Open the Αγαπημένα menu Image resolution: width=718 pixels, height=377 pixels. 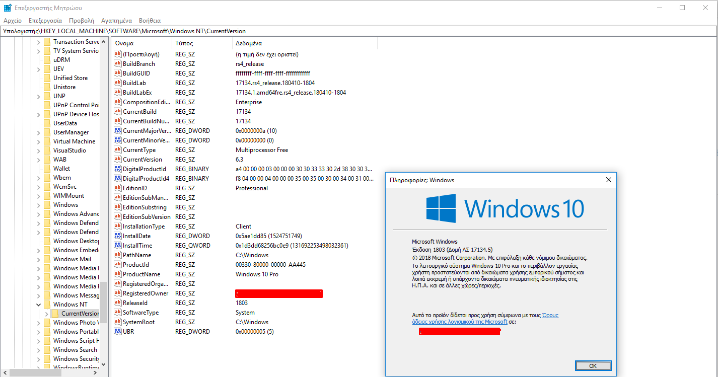tap(116, 21)
